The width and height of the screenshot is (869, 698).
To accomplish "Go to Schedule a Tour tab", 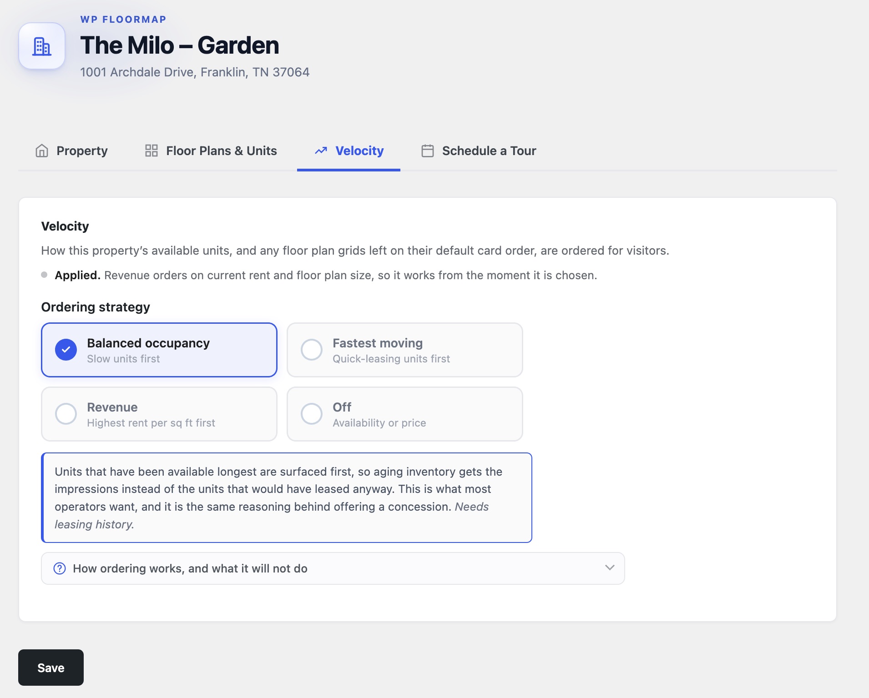I will click(x=479, y=151).
